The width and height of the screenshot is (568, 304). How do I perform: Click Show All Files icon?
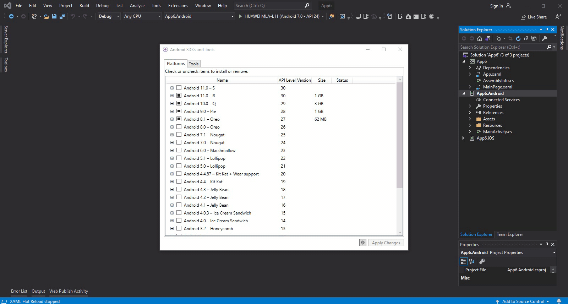[534, 38]
